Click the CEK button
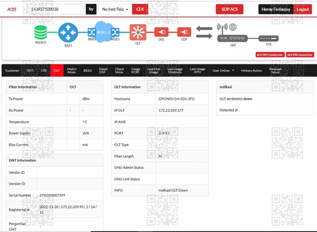The width and height of the screenshot is (317, 232). (x=140, y=9)
